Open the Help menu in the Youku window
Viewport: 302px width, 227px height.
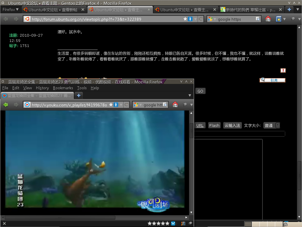[95, 88]
